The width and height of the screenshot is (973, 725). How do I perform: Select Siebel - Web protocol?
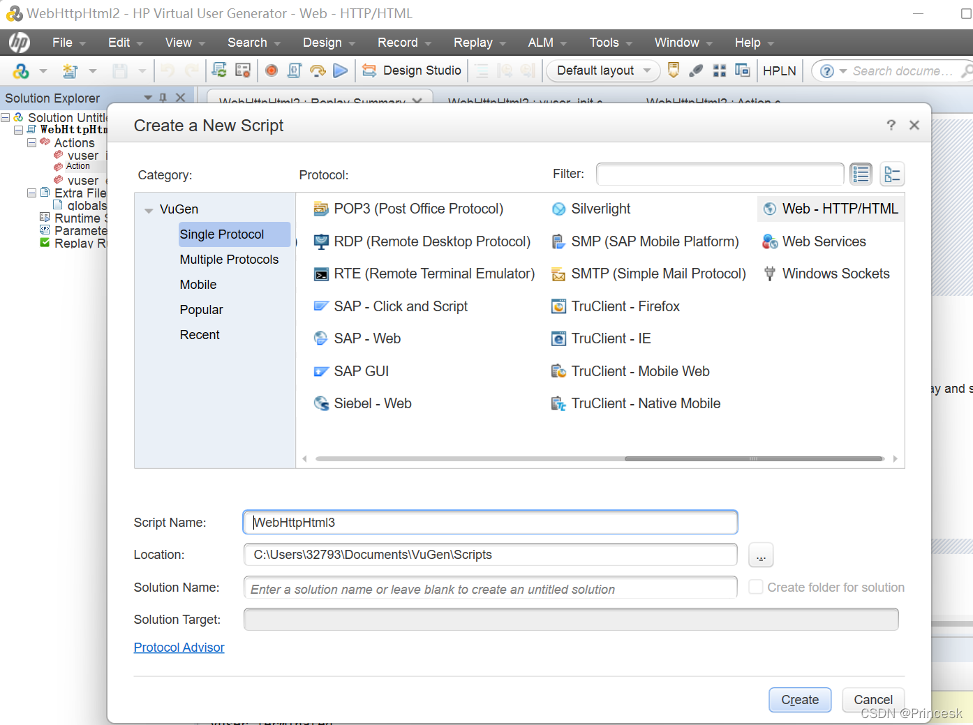[x=363, y=403]
